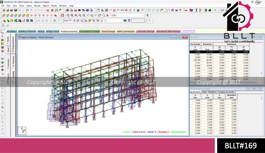Select the vertical Reactions page tab
Image resolution: width=265 pixels, height=153 pixels.
pyautogui.click(x=13, y=61)
